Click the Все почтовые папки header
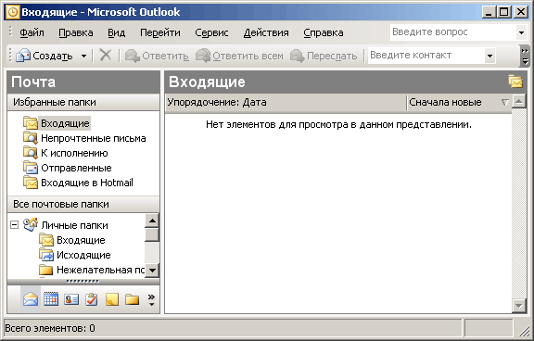 [83, 204]
